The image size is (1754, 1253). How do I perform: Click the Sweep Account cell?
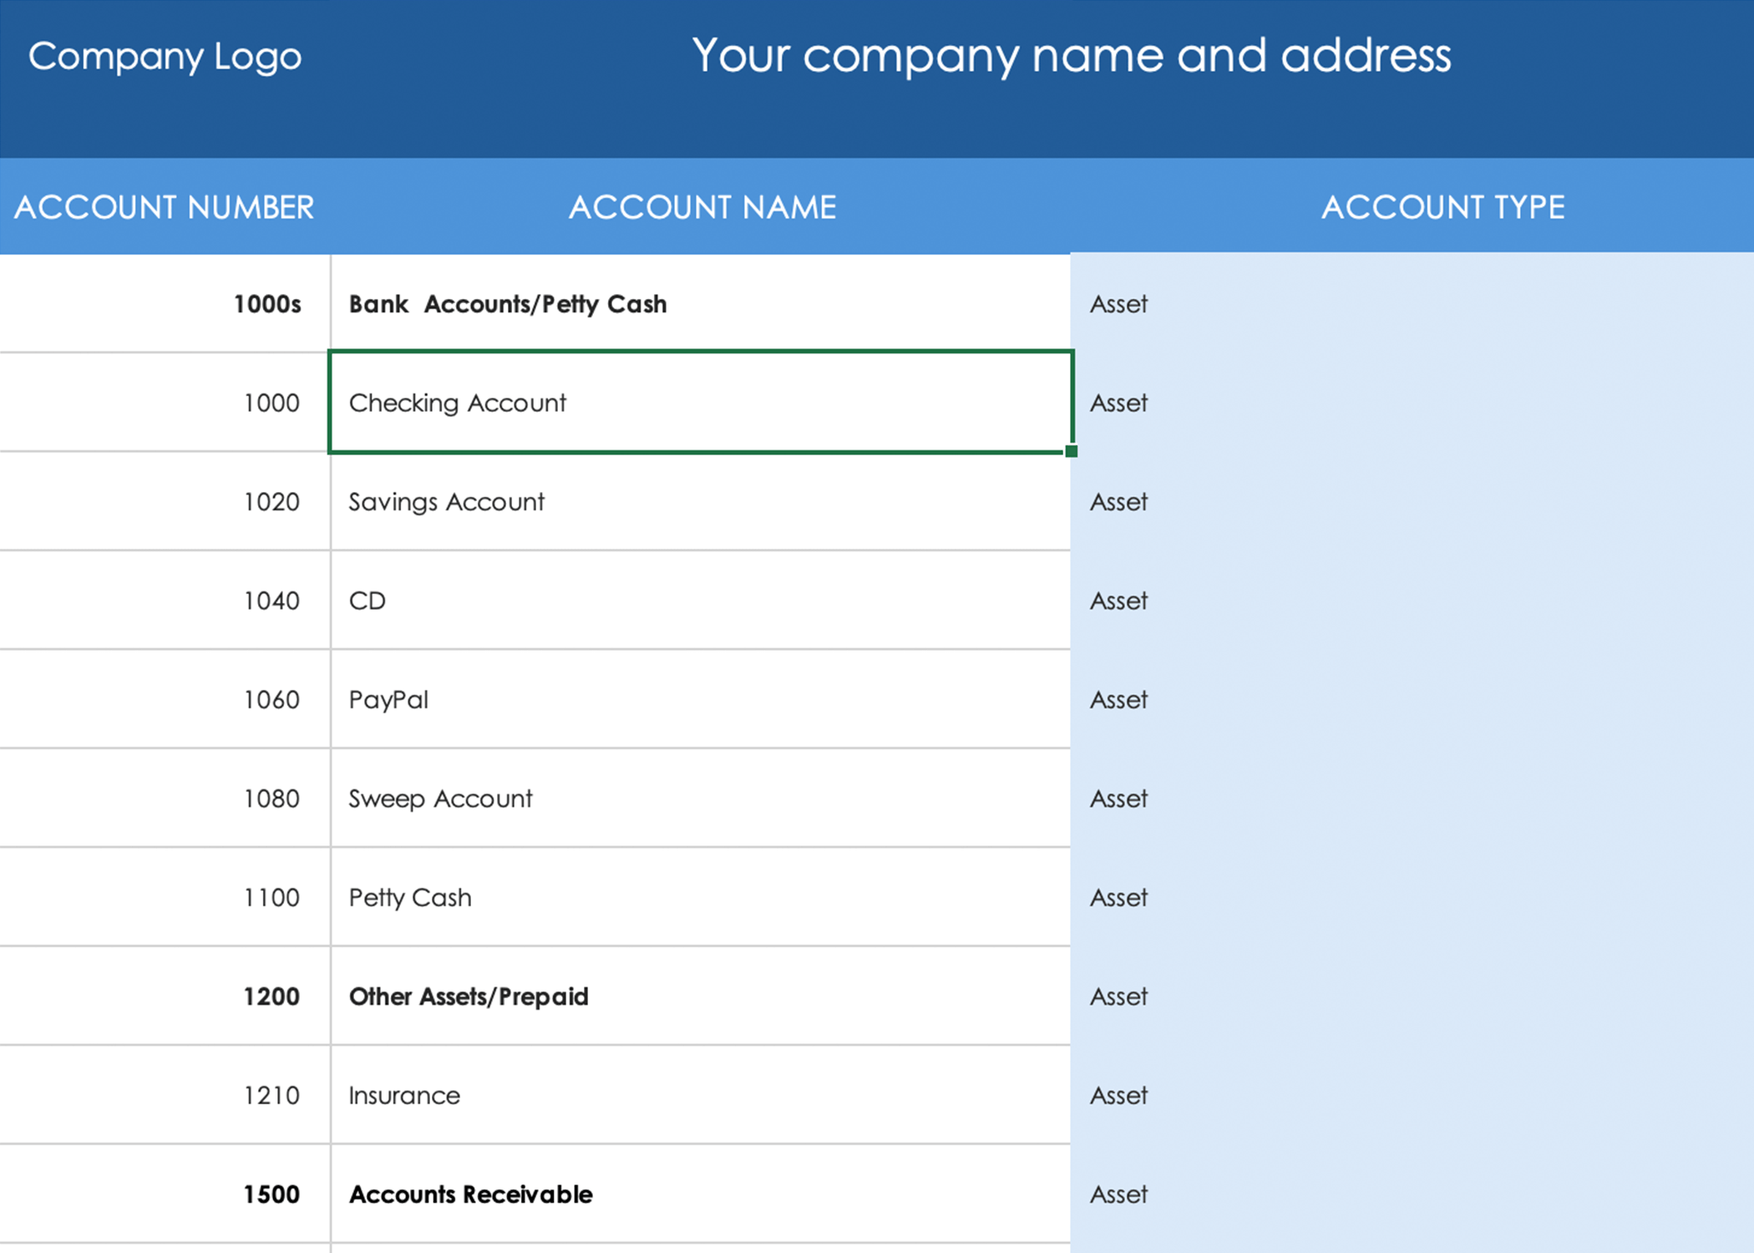coord(700,799)
